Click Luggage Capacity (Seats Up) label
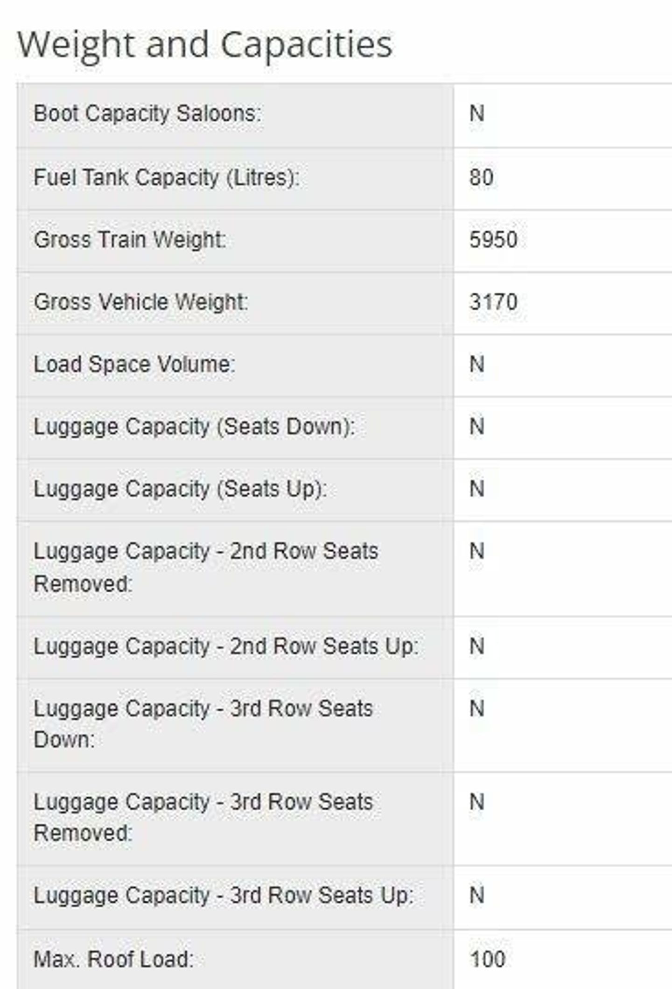 click(x=180, y=489)
